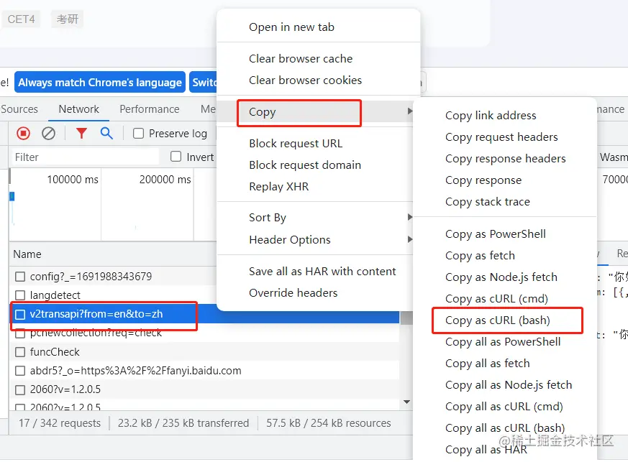628x462 pixels.
Task: Check the box beside funcCheck request
Action: 20,352
